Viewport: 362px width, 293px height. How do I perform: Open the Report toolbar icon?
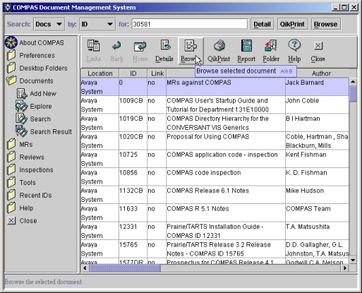pos(246,46)
